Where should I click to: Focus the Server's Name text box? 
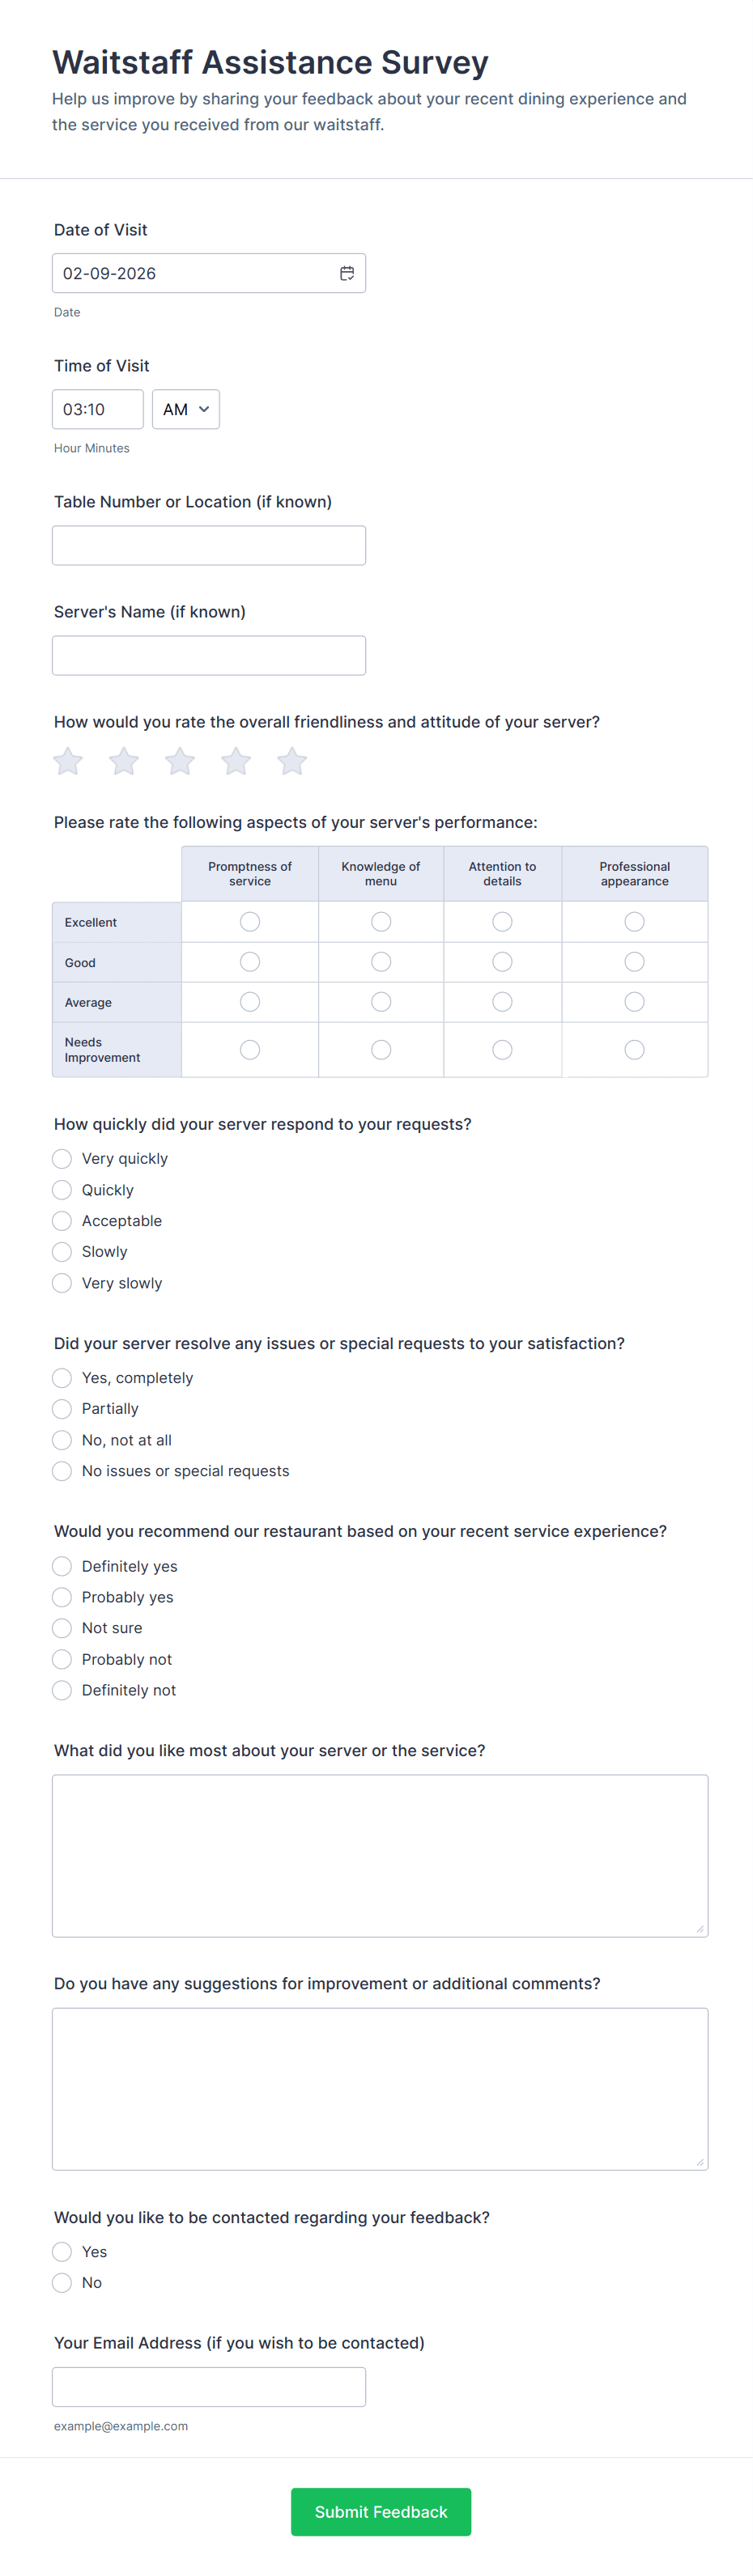pyautogui.click(x=208, y=654)
